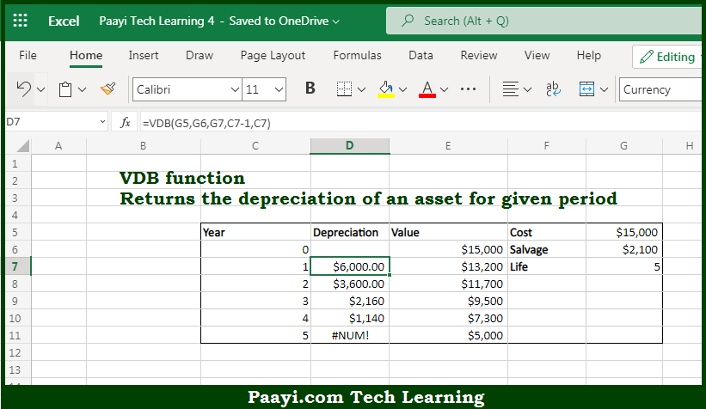Expand the Paste options dropdown

coord(82,89)
